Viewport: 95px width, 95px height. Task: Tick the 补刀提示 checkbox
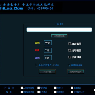pyautogui.click(x=39, y=92)
